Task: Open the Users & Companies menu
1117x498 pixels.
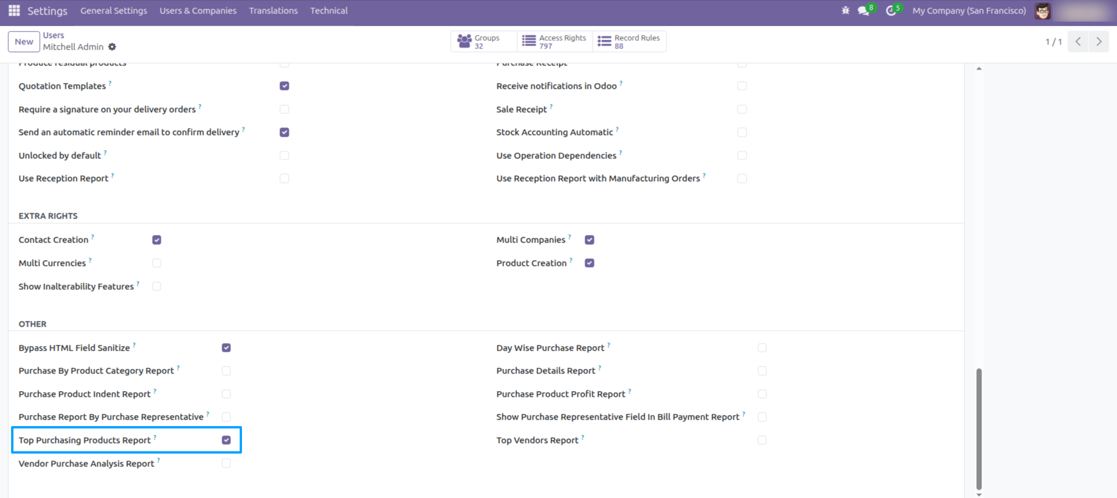Action: click(x=198, y=11)
